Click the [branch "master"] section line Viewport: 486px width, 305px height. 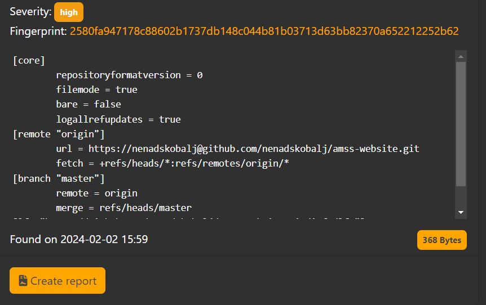tap(59, 178)
